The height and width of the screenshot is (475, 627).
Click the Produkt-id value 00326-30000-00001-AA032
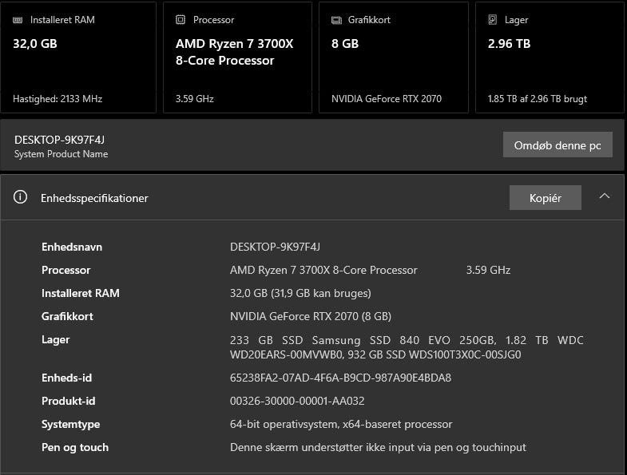tap(297, 401)
